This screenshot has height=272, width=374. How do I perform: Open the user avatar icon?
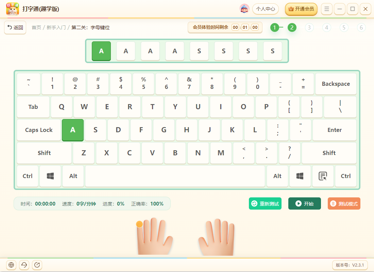click(x=244, y=9)
